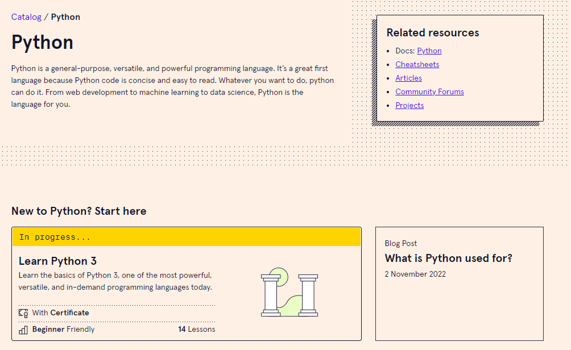The width and height of the screenshot is (571, 350).
Task: Open the Articles link
Action: click(408, 78)
